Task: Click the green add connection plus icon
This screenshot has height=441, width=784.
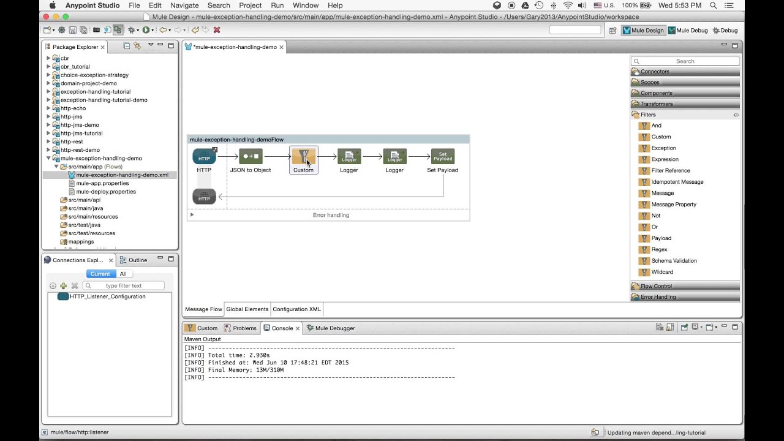Action: [x=63, y=285]
